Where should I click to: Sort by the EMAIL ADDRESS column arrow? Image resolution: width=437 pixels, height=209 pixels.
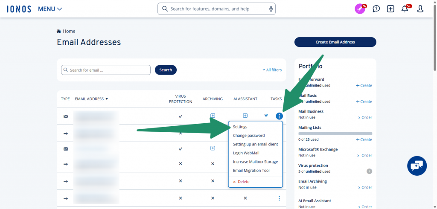point(107,99)
